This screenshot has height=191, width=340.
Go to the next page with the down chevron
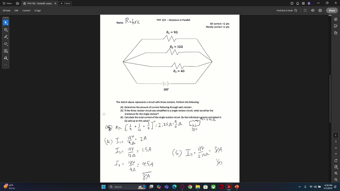click(x=336, y=154)
